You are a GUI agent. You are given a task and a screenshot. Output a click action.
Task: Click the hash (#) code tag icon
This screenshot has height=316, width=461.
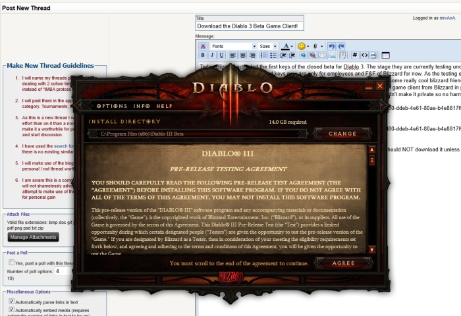pyautogui.click(x=355, y=55)
